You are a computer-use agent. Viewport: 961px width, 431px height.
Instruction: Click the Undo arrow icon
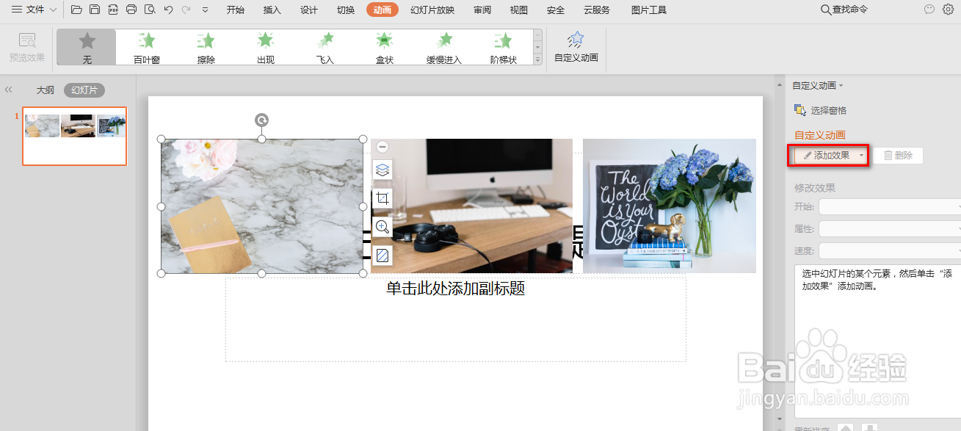tap(168, 10)
